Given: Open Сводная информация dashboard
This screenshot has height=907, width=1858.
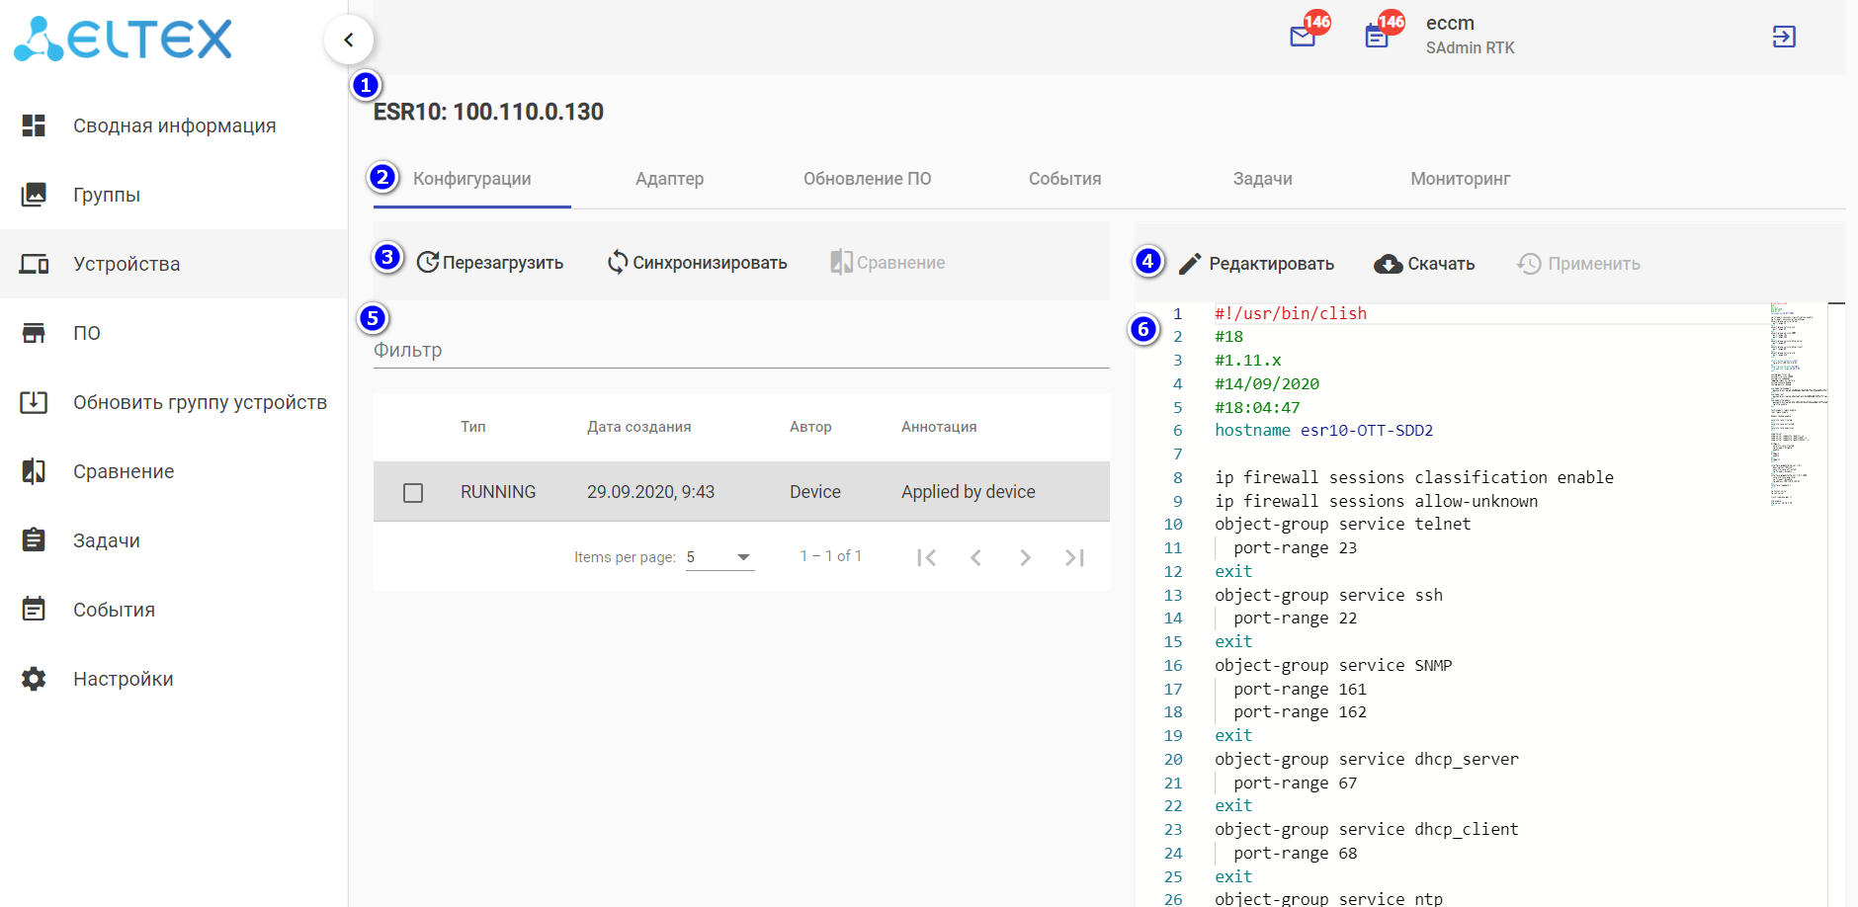Looking at the screenshot, I should pyautogui.click(x=174, y=125).
